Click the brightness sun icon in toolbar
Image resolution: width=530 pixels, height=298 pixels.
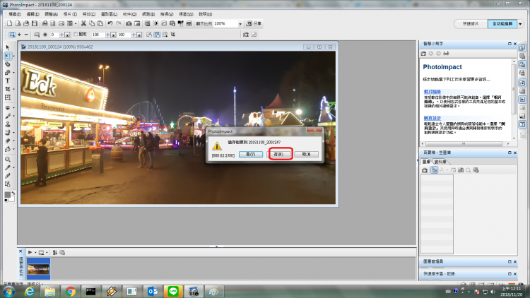(155, 23)
